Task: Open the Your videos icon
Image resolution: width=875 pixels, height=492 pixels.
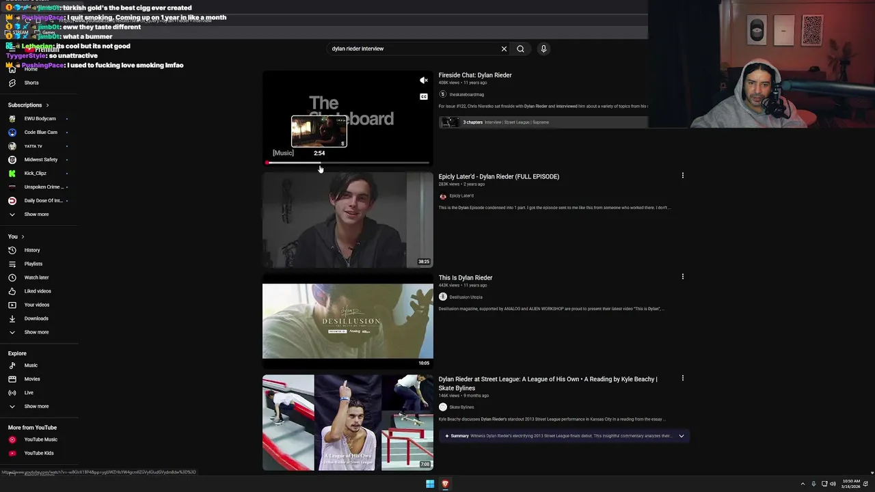Action: click(x=12, y=305)
